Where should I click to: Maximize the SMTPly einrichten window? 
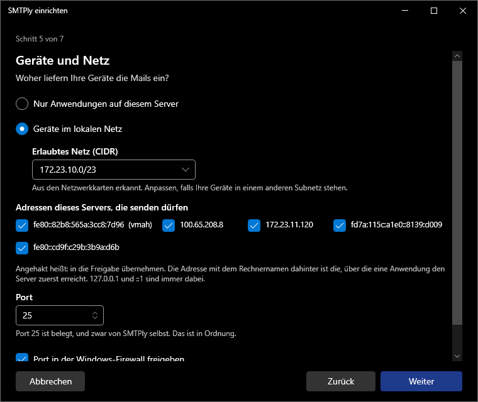click(434, 11)
